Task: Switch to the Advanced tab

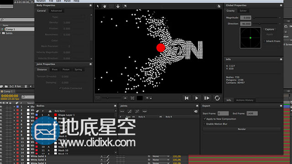Action: pyautogui.click(x=56, y=11)
